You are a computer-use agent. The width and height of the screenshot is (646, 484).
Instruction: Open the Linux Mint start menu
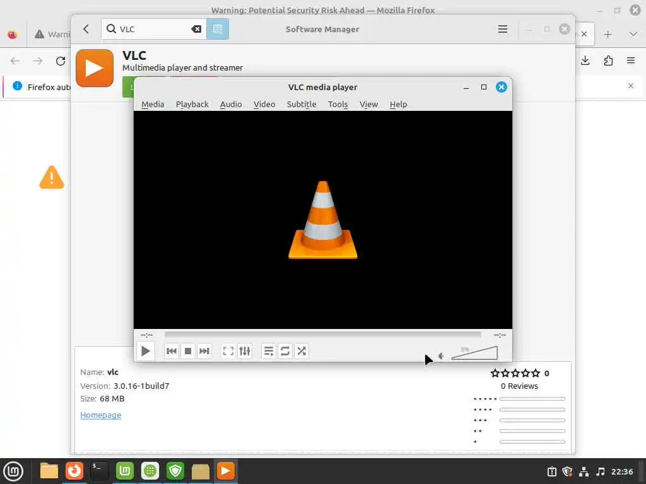click(13, 471)
